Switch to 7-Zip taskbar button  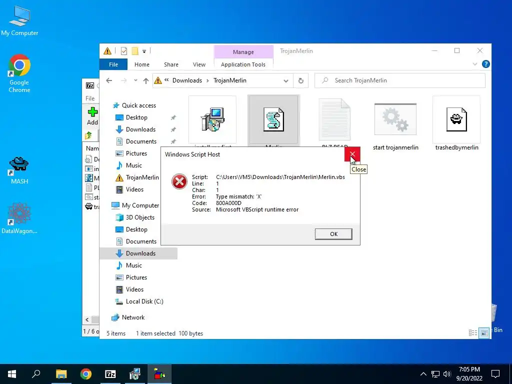[110, 374]
